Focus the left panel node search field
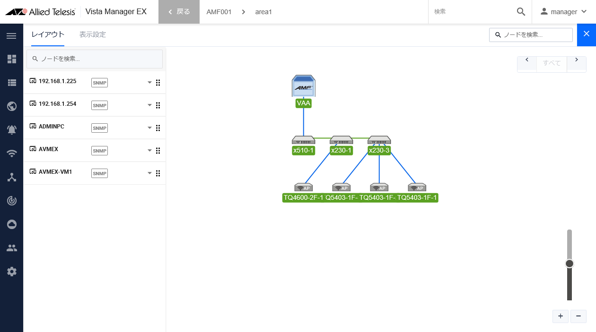596x332 pixels. [x=95, y=59]
